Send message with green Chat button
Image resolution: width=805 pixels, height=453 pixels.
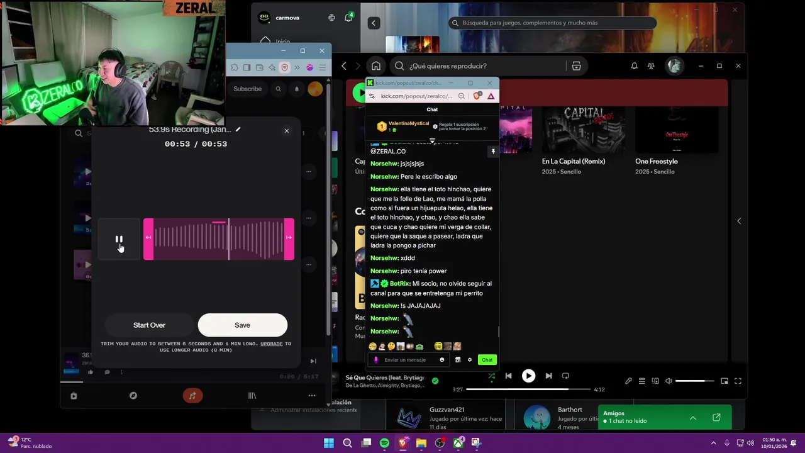coord(487,360)
